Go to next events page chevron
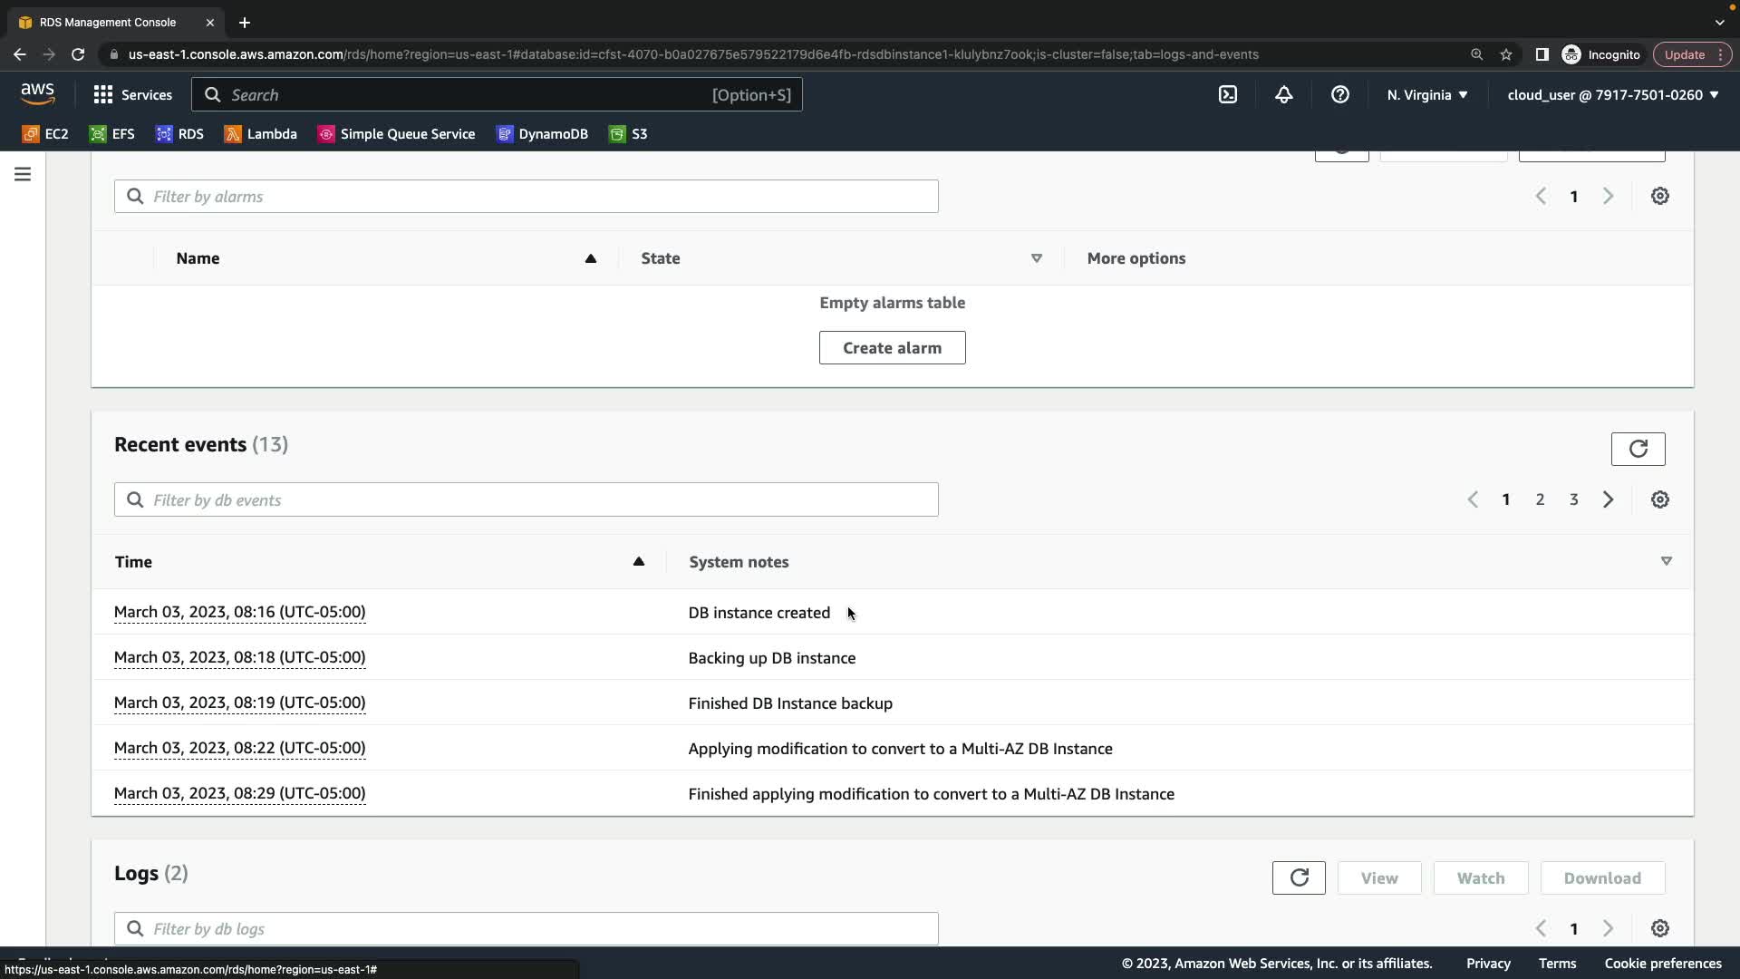 pos(1608,499)
